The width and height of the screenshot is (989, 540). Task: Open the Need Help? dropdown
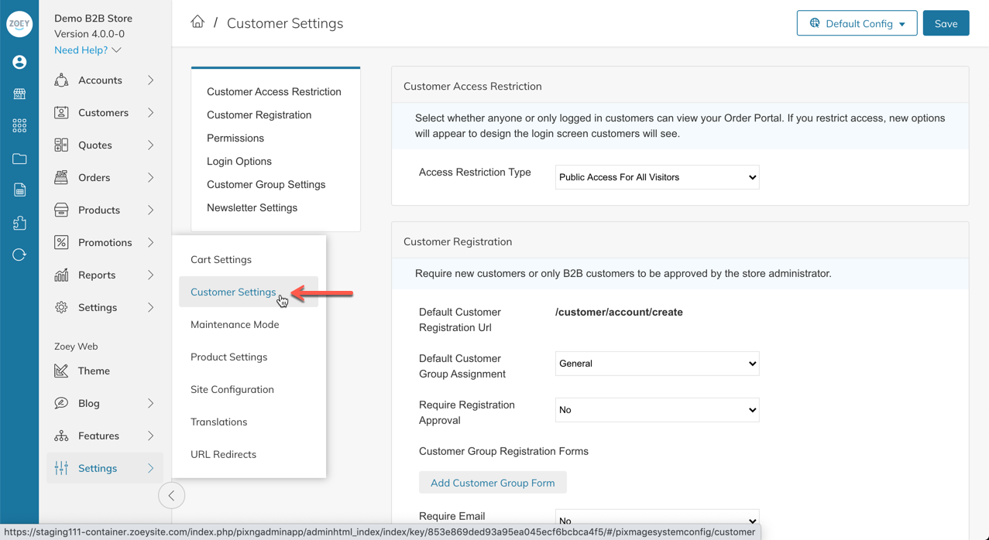88,50
